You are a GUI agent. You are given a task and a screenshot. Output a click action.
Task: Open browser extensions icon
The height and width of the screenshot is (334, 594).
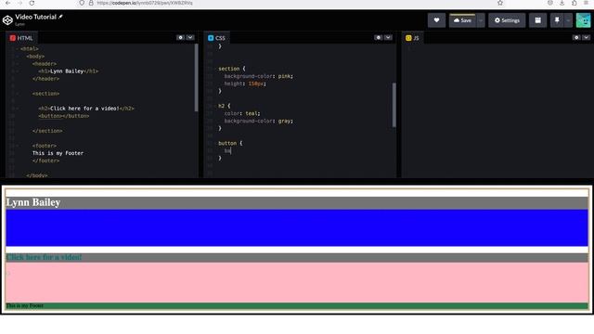575,3
